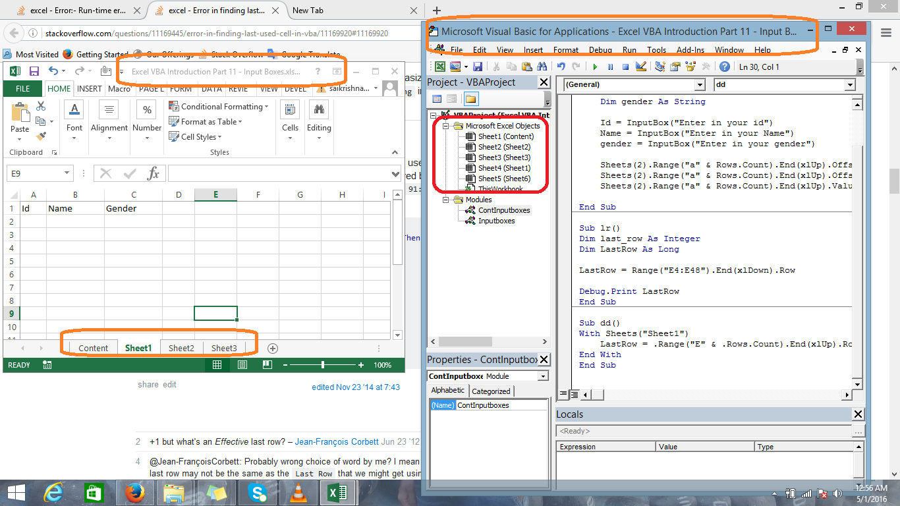This screenshot has width=900, height=506.
Task: Click Toggle Folders icon in Project panel
Action: point(471,99)
